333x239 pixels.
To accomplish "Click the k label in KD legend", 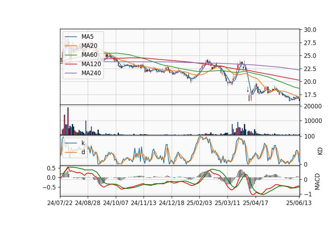I will [83, 143].
